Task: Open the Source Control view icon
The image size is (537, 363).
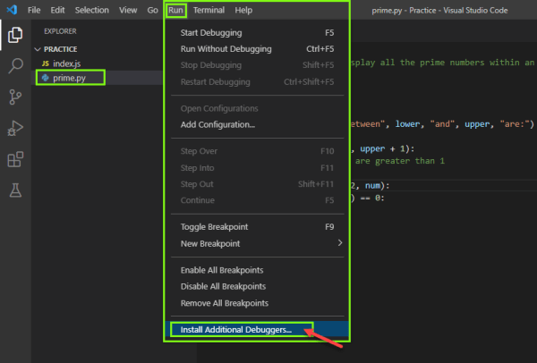Action: click(x=15, y=97)
